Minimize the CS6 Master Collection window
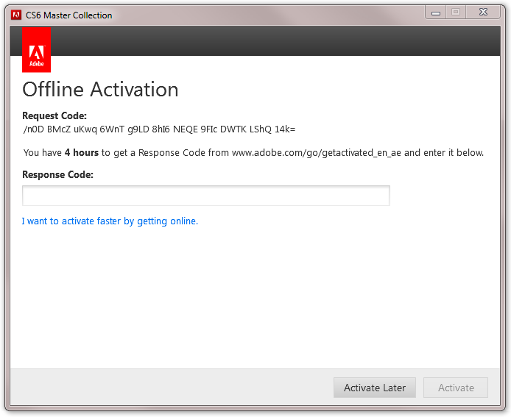Viewport: 511px width, 417px height. pyautogui.click(x=436, y=13)
